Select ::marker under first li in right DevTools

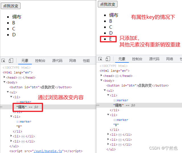click(121, 100)
